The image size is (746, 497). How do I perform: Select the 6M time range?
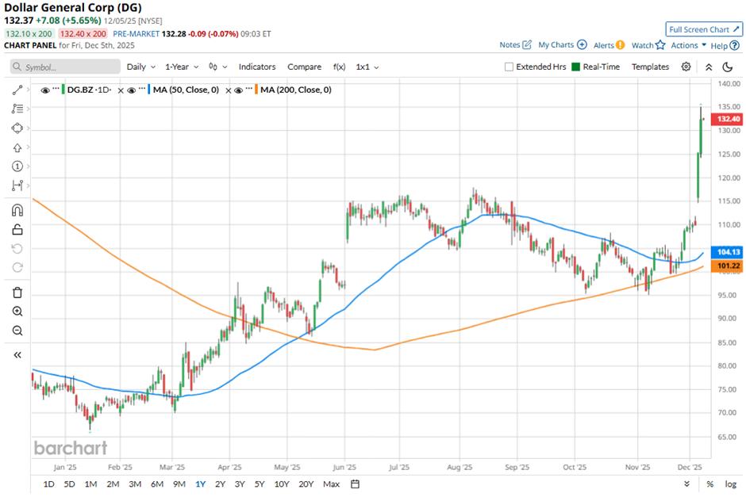[156, 484]
